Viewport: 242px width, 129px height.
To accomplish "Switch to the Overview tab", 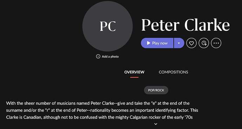I will [x=134, y=72].
